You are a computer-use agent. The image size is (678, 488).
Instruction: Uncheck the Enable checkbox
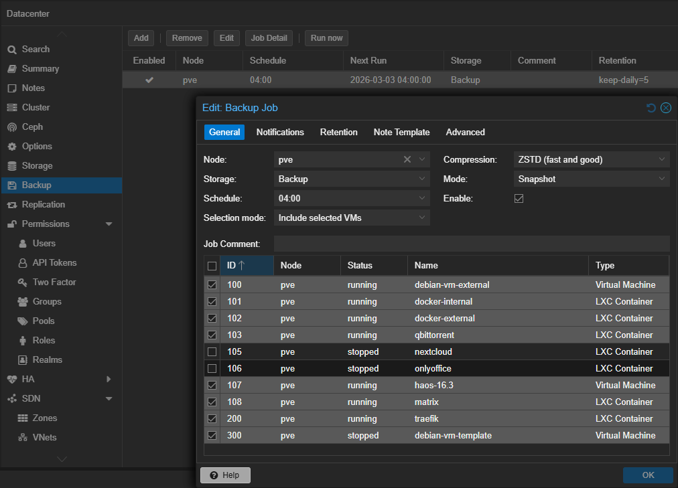(x=519, y=199)
